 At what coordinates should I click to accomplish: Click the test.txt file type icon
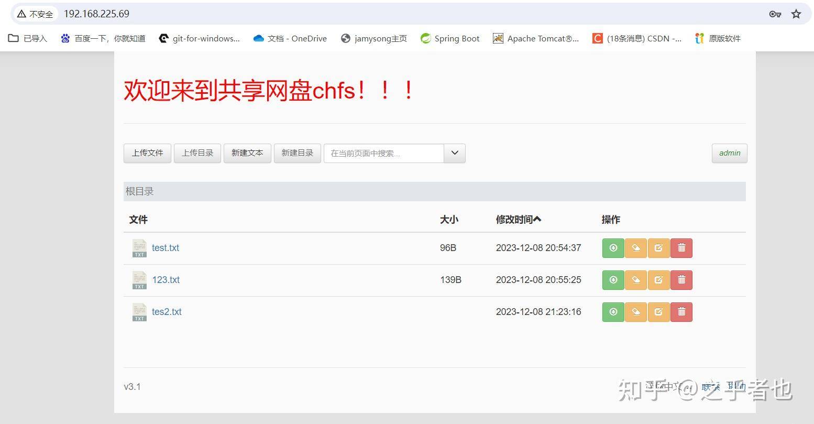click(139, 248)
